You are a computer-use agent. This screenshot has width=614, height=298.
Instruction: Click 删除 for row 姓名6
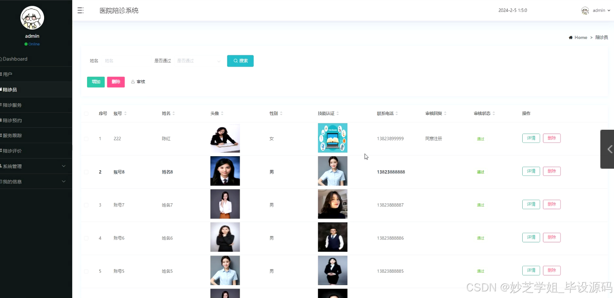click(x=552, y=238)
